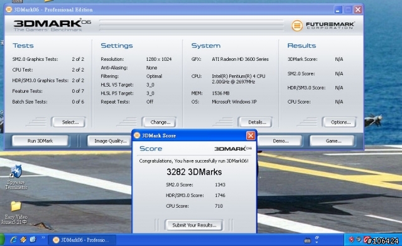The image size is (402, 246).
Task: Click the SM2.0 Score value 1343
Action: coord(220,184)
